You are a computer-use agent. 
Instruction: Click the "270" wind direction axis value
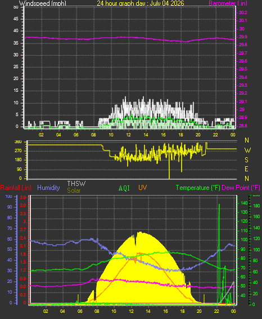[18, 150]
